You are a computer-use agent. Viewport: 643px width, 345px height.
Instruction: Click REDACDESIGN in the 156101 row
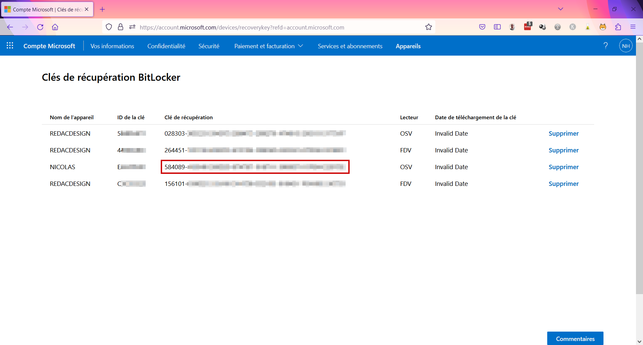click(70, 184)
